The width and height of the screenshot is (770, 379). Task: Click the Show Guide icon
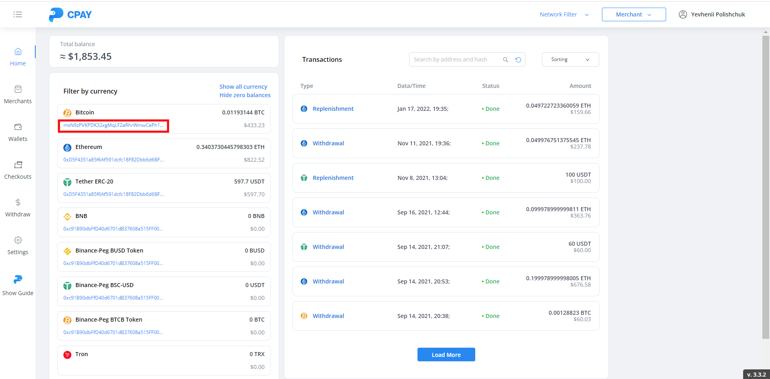(x=18, y=279)
